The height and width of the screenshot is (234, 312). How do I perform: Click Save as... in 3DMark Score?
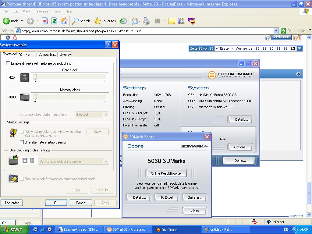[x=195, y=197]
